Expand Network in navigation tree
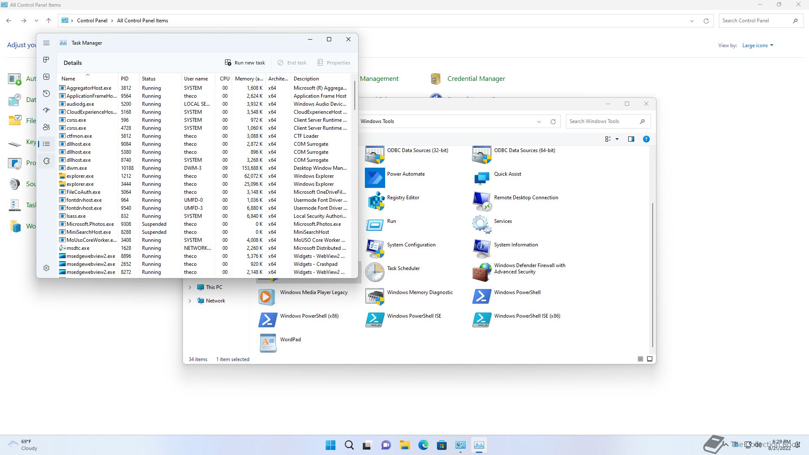The image size is (809, 455). coord(190,301)
